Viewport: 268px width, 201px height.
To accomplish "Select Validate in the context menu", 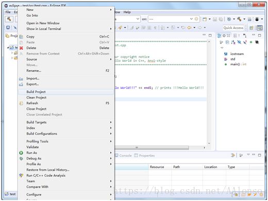I will click(66, 147).
